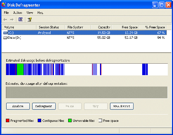This screenshot has height=135, width=173.
Task: Click the blue Contiguous files legend swatch
Action: point(39,120)
